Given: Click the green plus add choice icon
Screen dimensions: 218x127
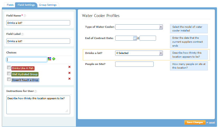Looking at the screenshot, I should (54, 59).
